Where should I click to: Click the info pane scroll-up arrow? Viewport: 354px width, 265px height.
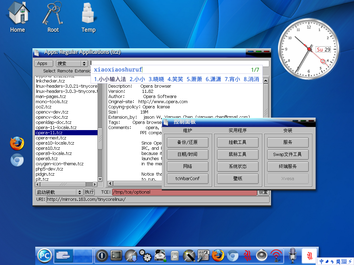[266, 81]
